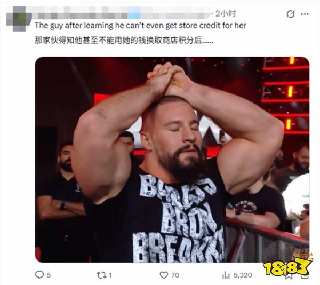Viewport: 320px width, 285px height.
Task: Click the reply speech bubble icon
Action: pos(39,275)
